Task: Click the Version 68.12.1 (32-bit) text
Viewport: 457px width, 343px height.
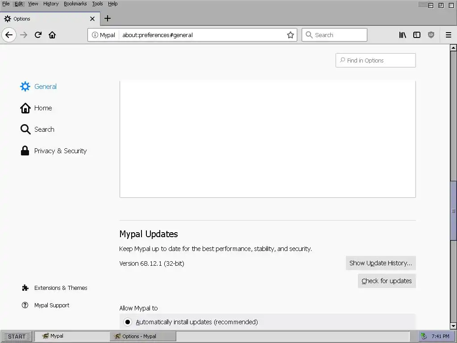Action: point(152,264)
